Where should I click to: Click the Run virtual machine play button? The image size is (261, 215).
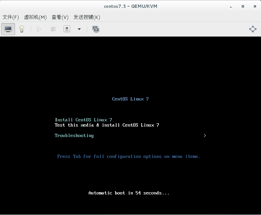coord(39,29)
